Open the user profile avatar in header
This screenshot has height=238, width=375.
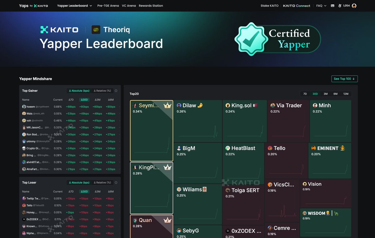click(354, 6)
